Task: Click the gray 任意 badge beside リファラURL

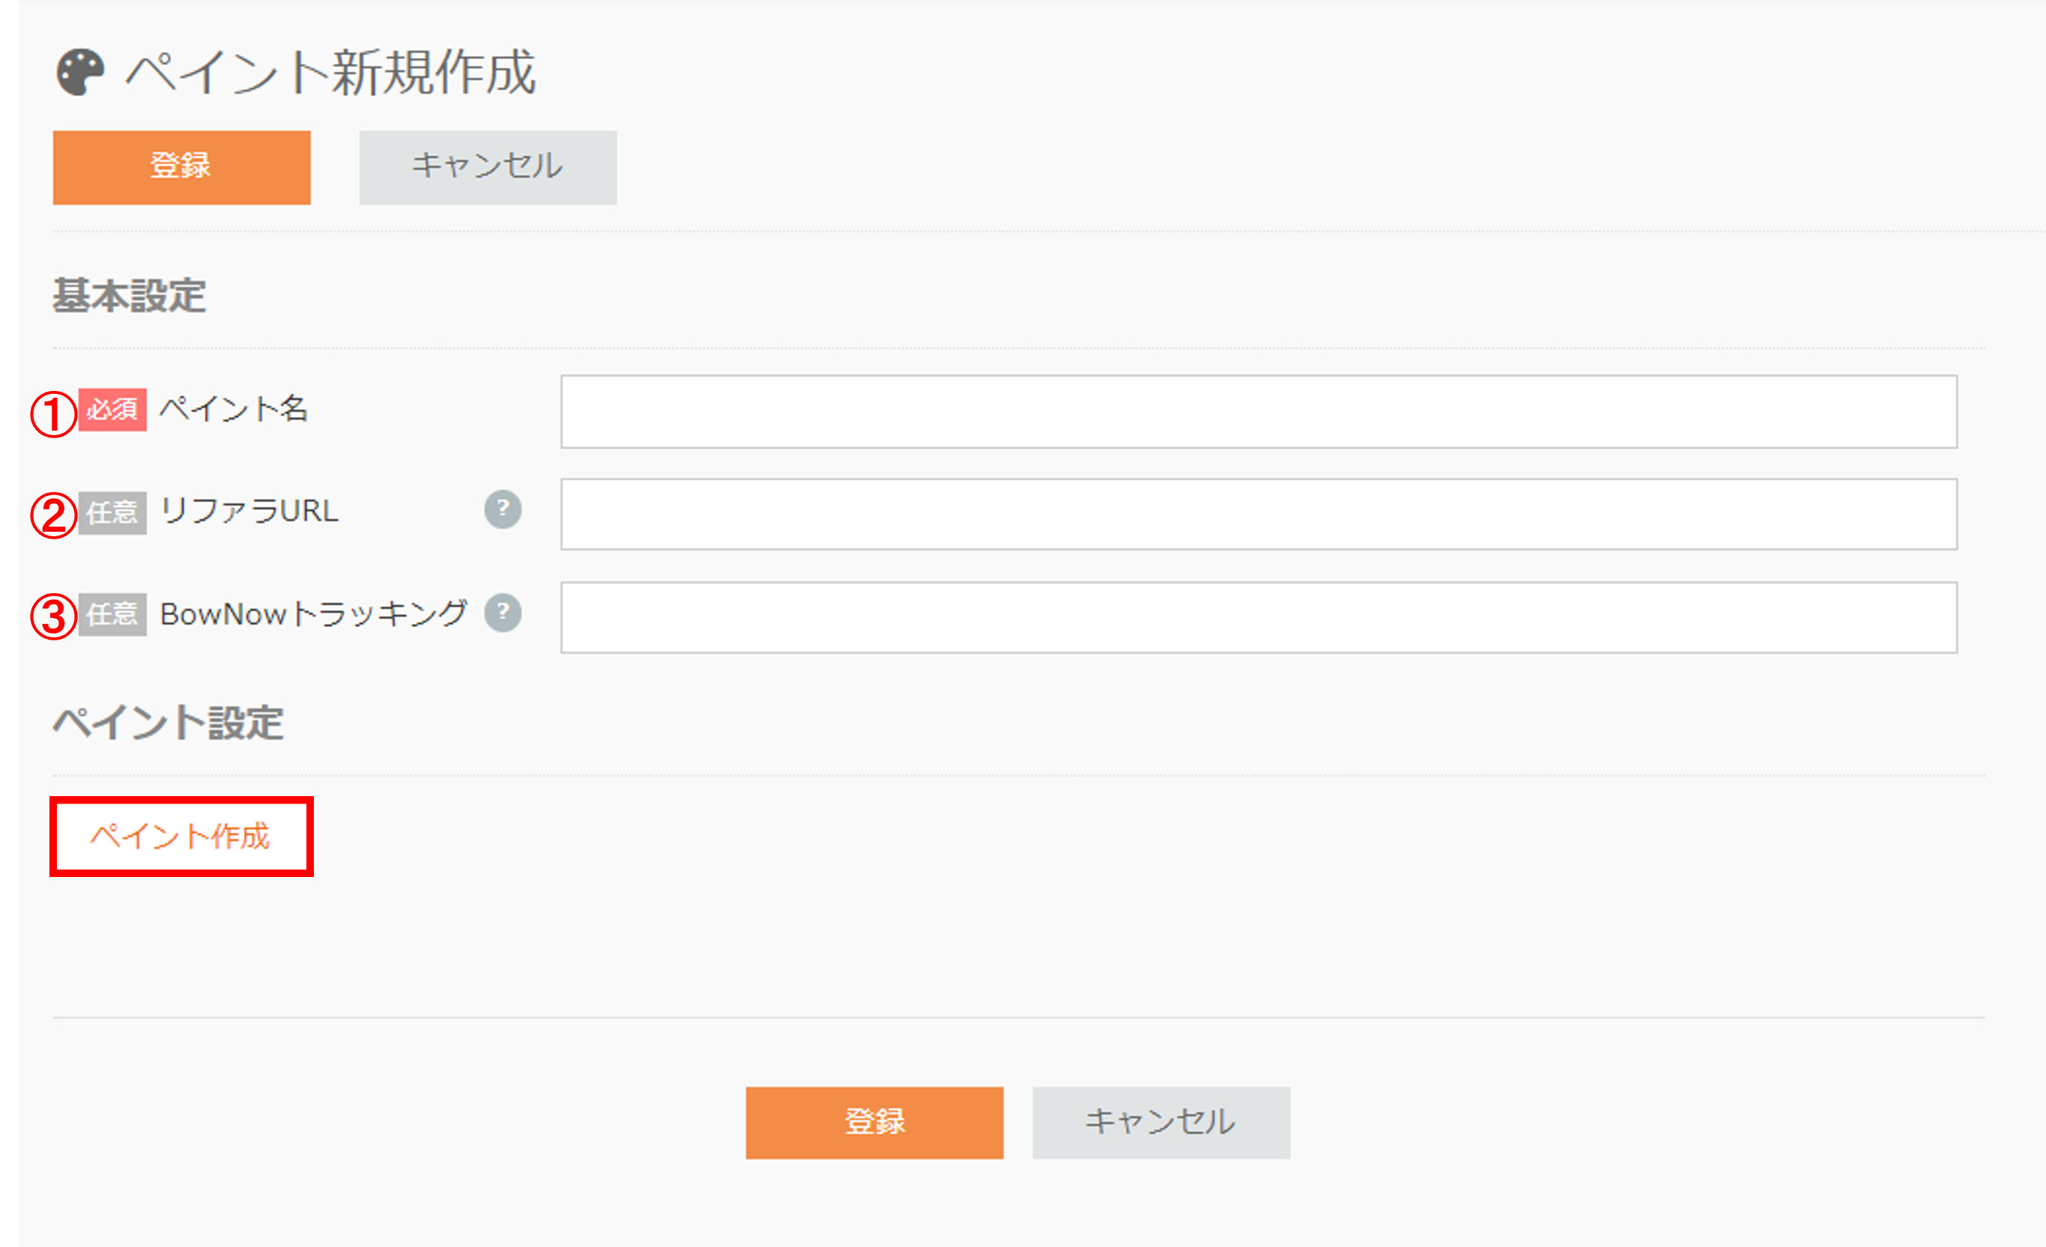Action: click(x=113, y=512)
